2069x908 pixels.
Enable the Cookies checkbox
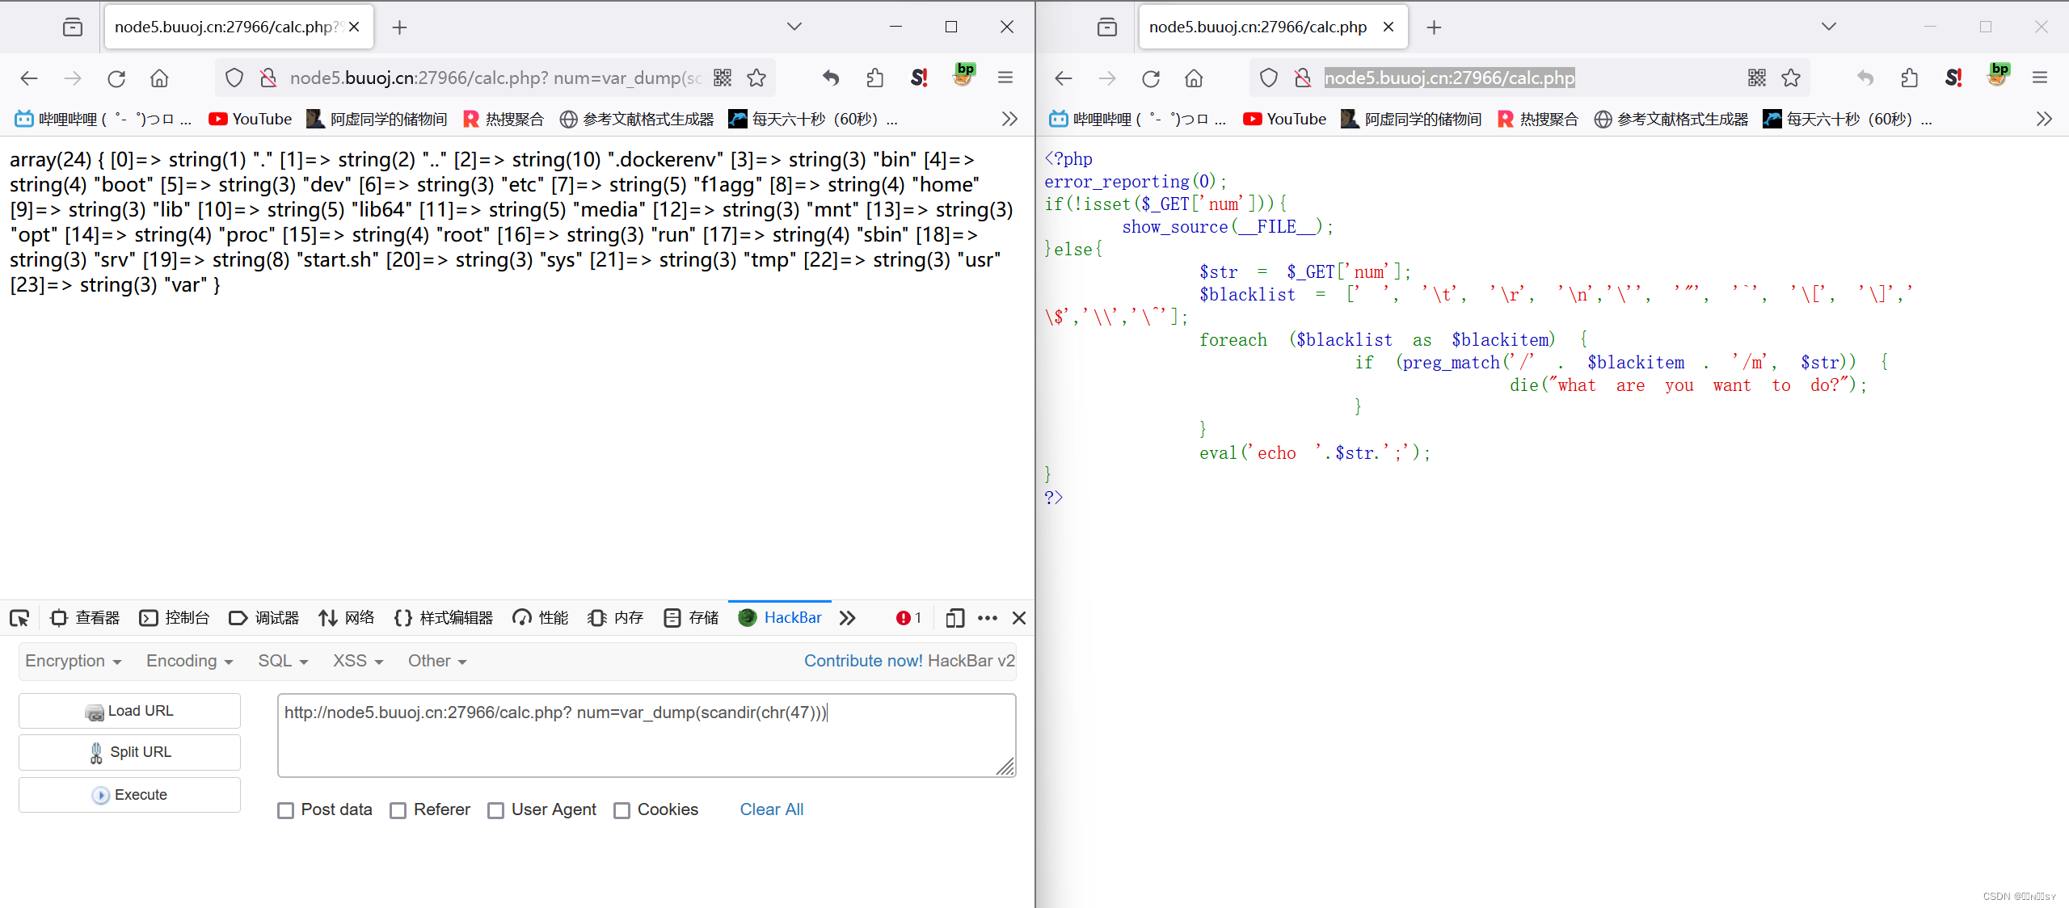[622, 809]
